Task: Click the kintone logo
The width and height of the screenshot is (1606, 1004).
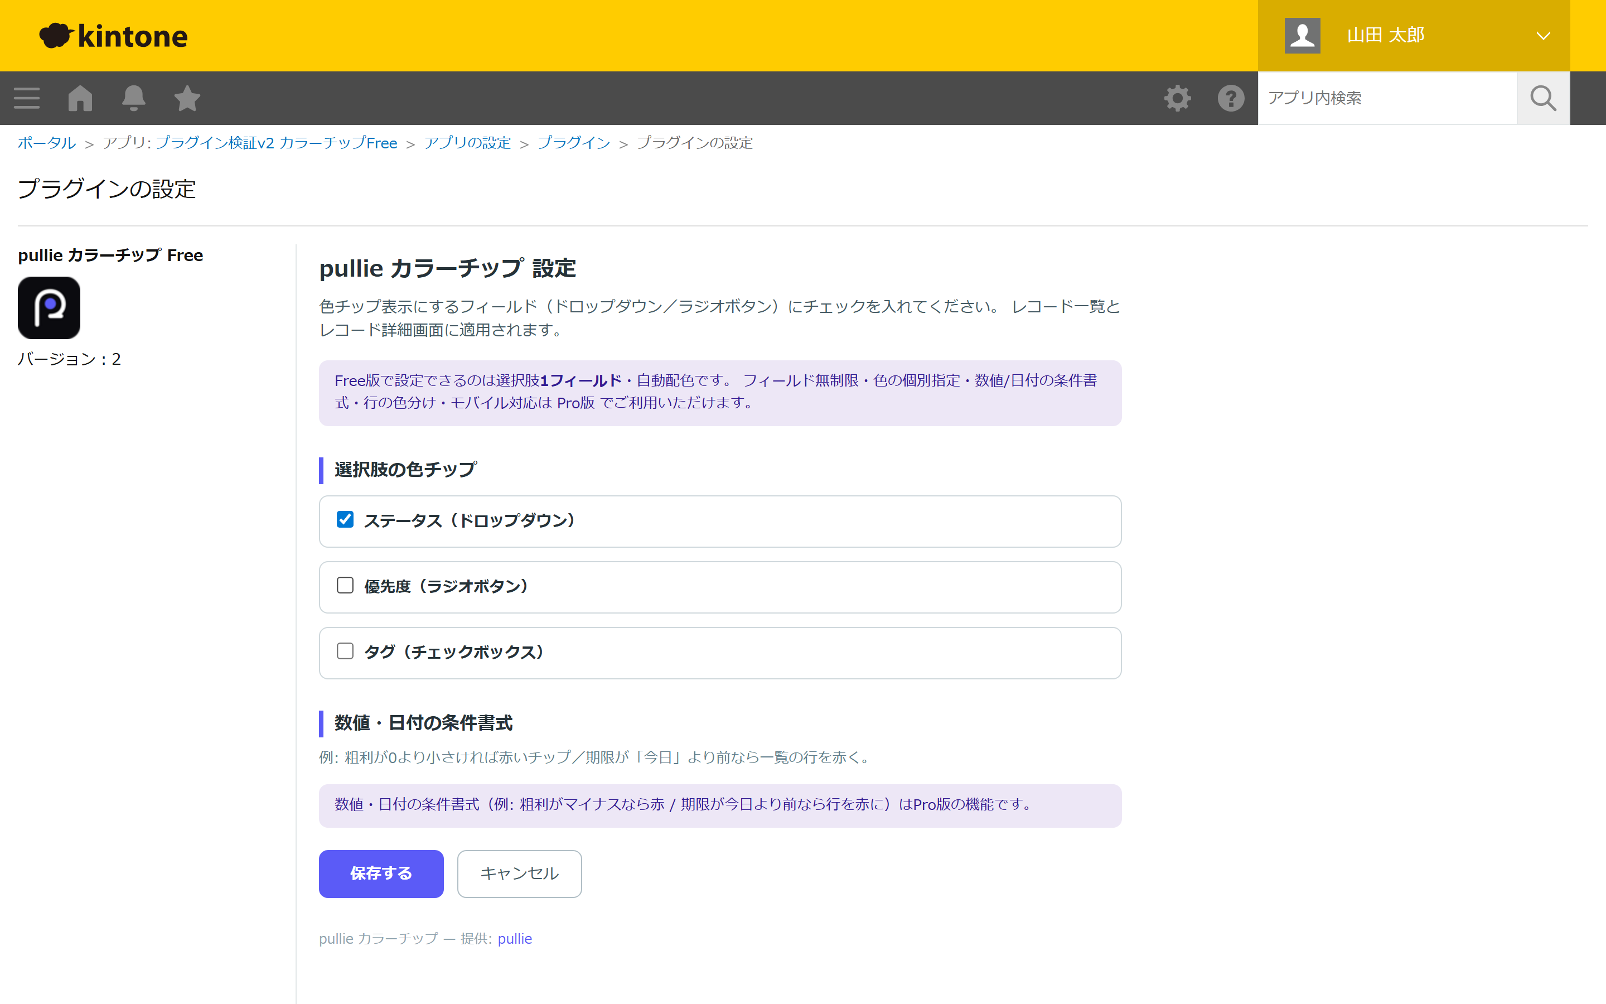Action: (114, 36)
